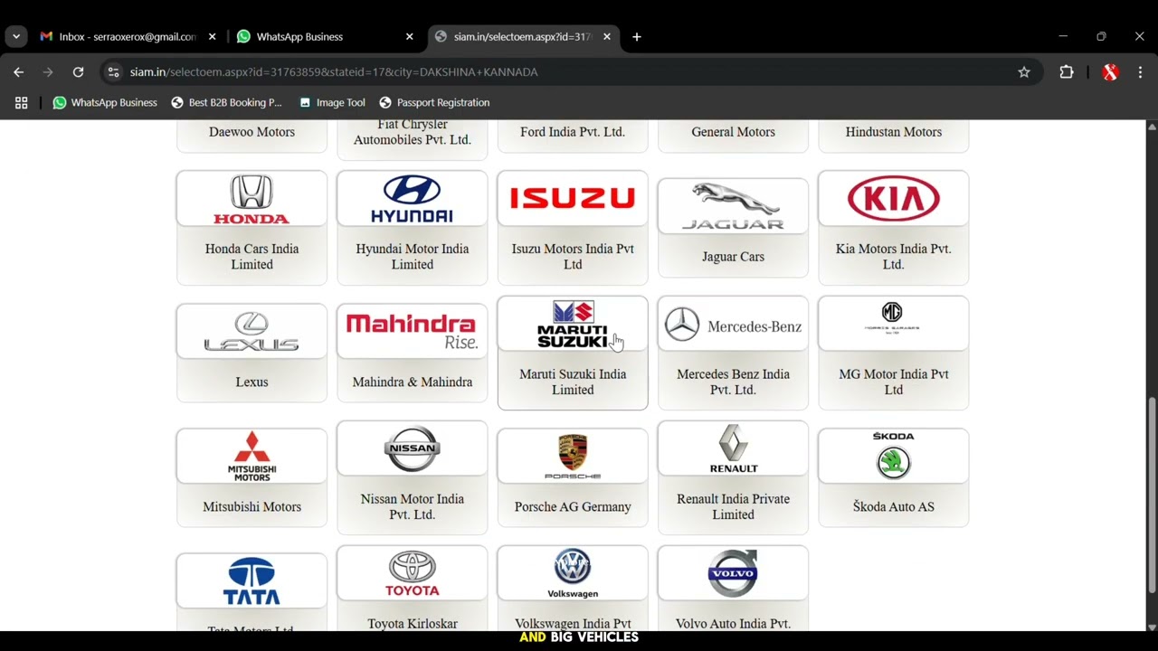Click the Hyundai logo image
Screen dimensions: 1158x651
[412, 200]
